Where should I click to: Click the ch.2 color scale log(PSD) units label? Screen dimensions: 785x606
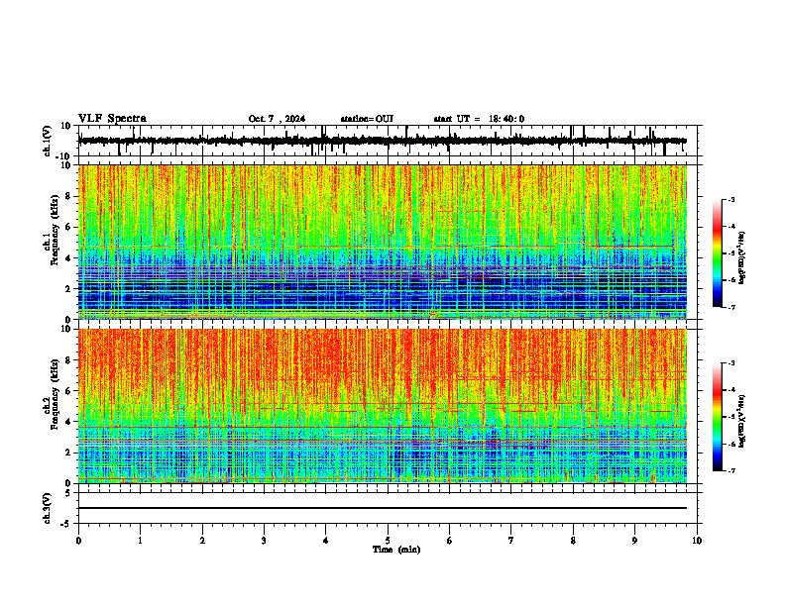(x=741, y=422)
